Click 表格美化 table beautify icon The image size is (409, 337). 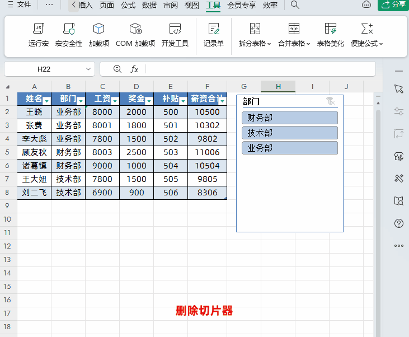point(331,35)
